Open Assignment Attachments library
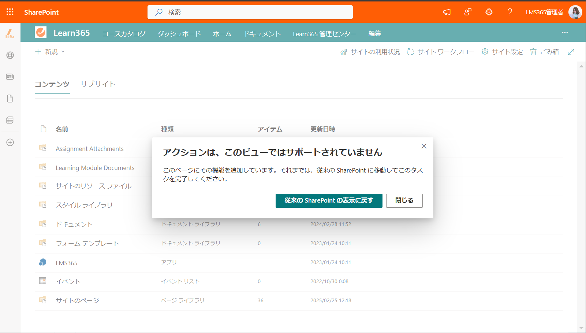586x333 pixels. point(90,149)
